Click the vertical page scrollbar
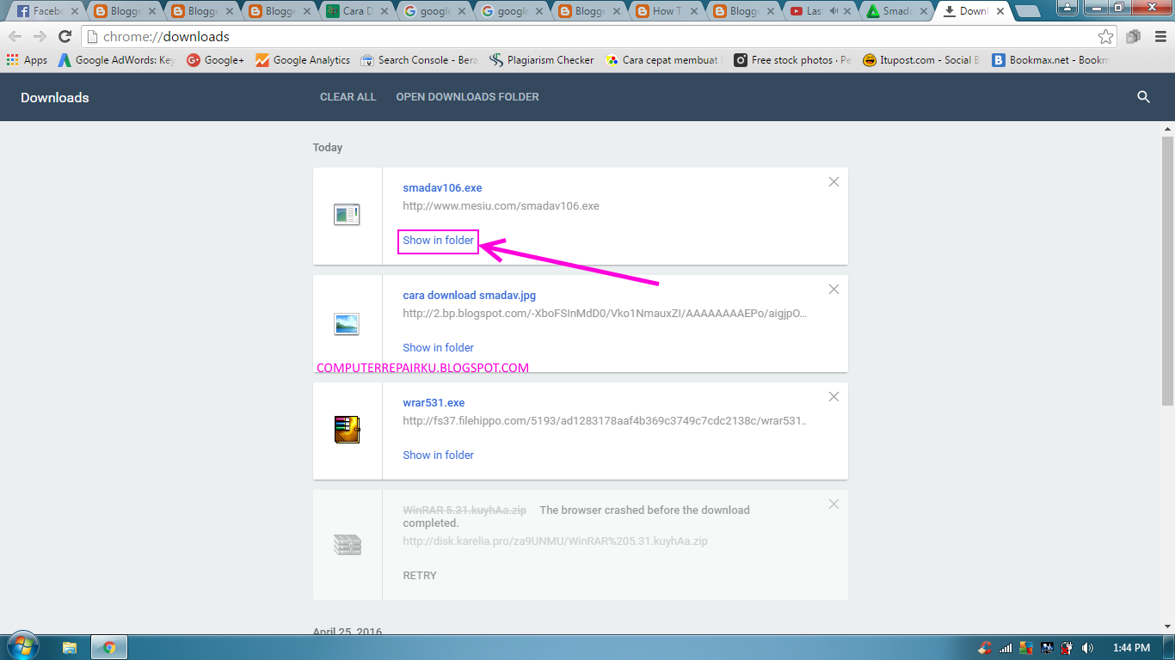The image size is (1175, 660). 1167,378
